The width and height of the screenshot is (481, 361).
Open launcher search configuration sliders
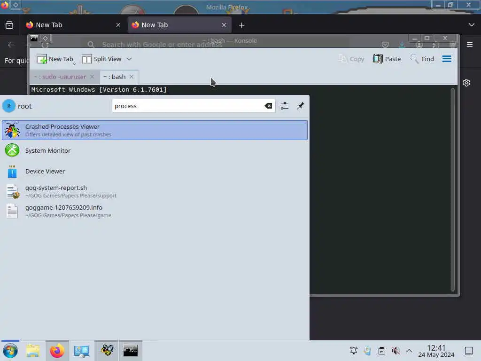tap(284, 106)
